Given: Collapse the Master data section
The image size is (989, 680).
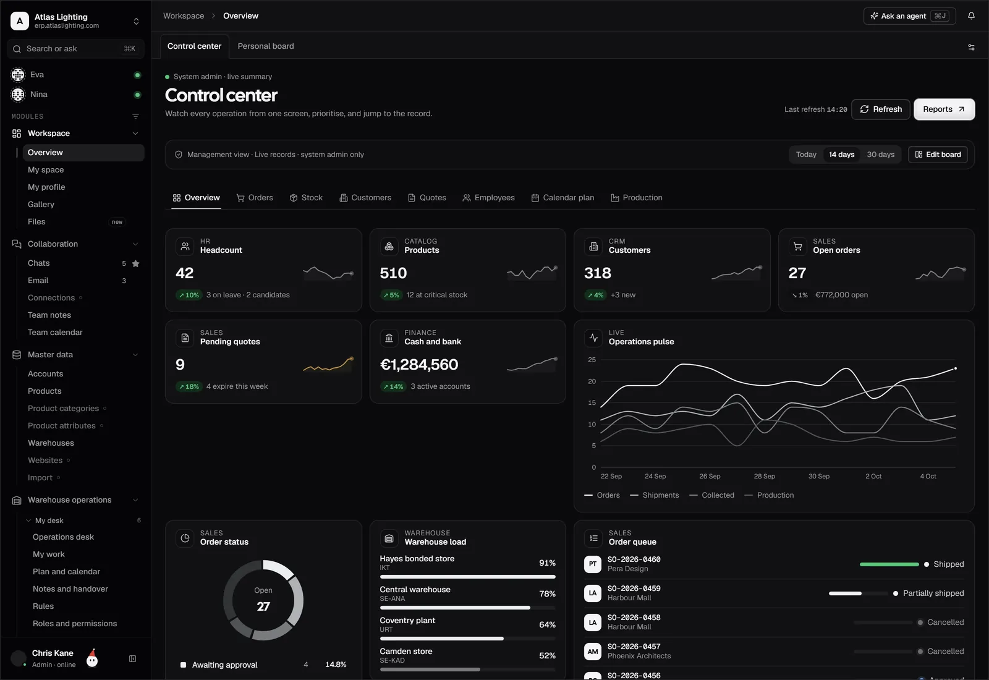Looking at the screenshot, I should pyautogui.click(x=135, y=355).
